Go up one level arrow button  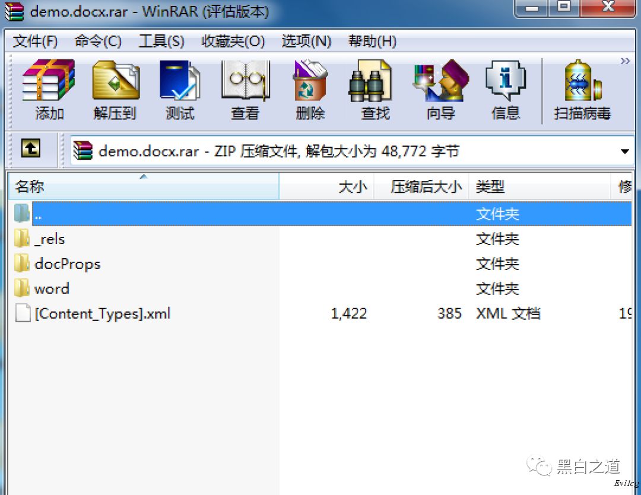pyautogui.click(x=31, y=148)
